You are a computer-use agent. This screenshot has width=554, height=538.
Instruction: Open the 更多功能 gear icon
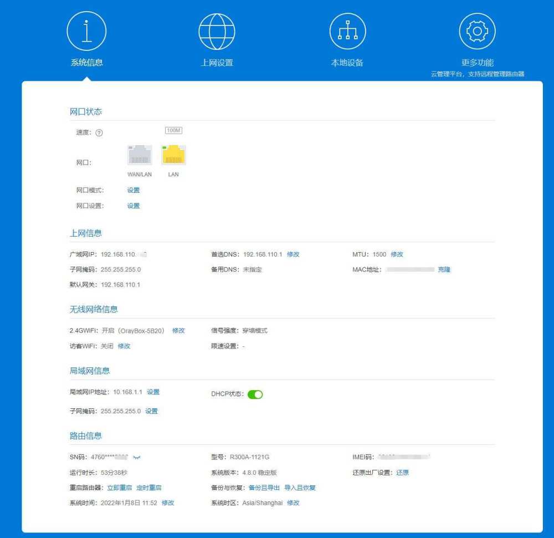[478, 31]
